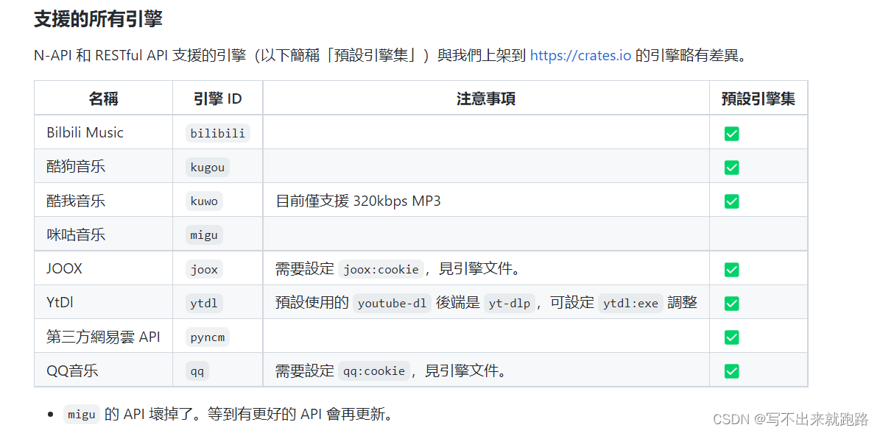Click the green checkmark in JOOX row
Image resolution: width=880 pixels, height=433 pixels.
(x=731, y=270)
